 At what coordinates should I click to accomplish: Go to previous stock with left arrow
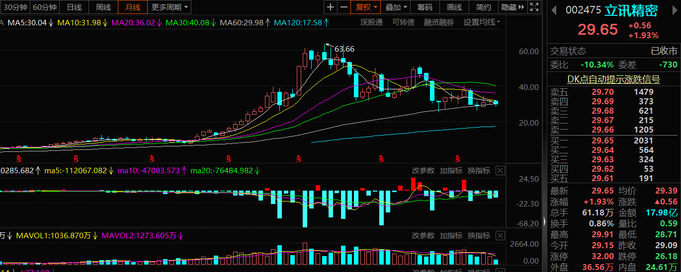pyautogui.click(x=555, y=9)
